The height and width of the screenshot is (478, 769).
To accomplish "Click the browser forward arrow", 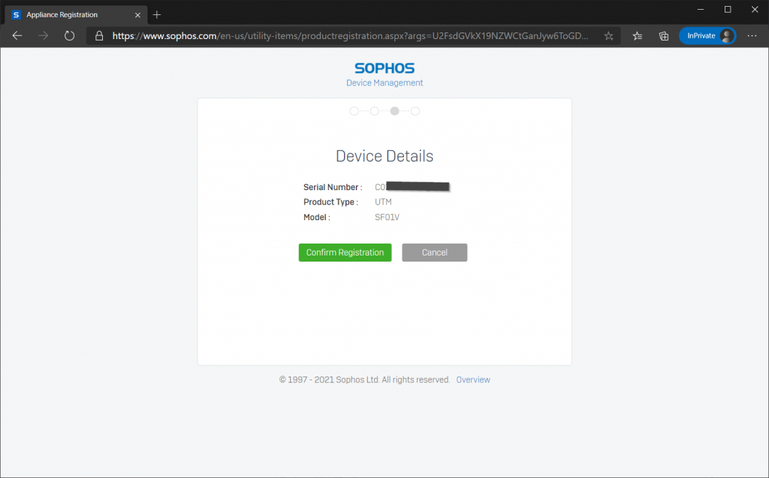I will coord(43,36).
